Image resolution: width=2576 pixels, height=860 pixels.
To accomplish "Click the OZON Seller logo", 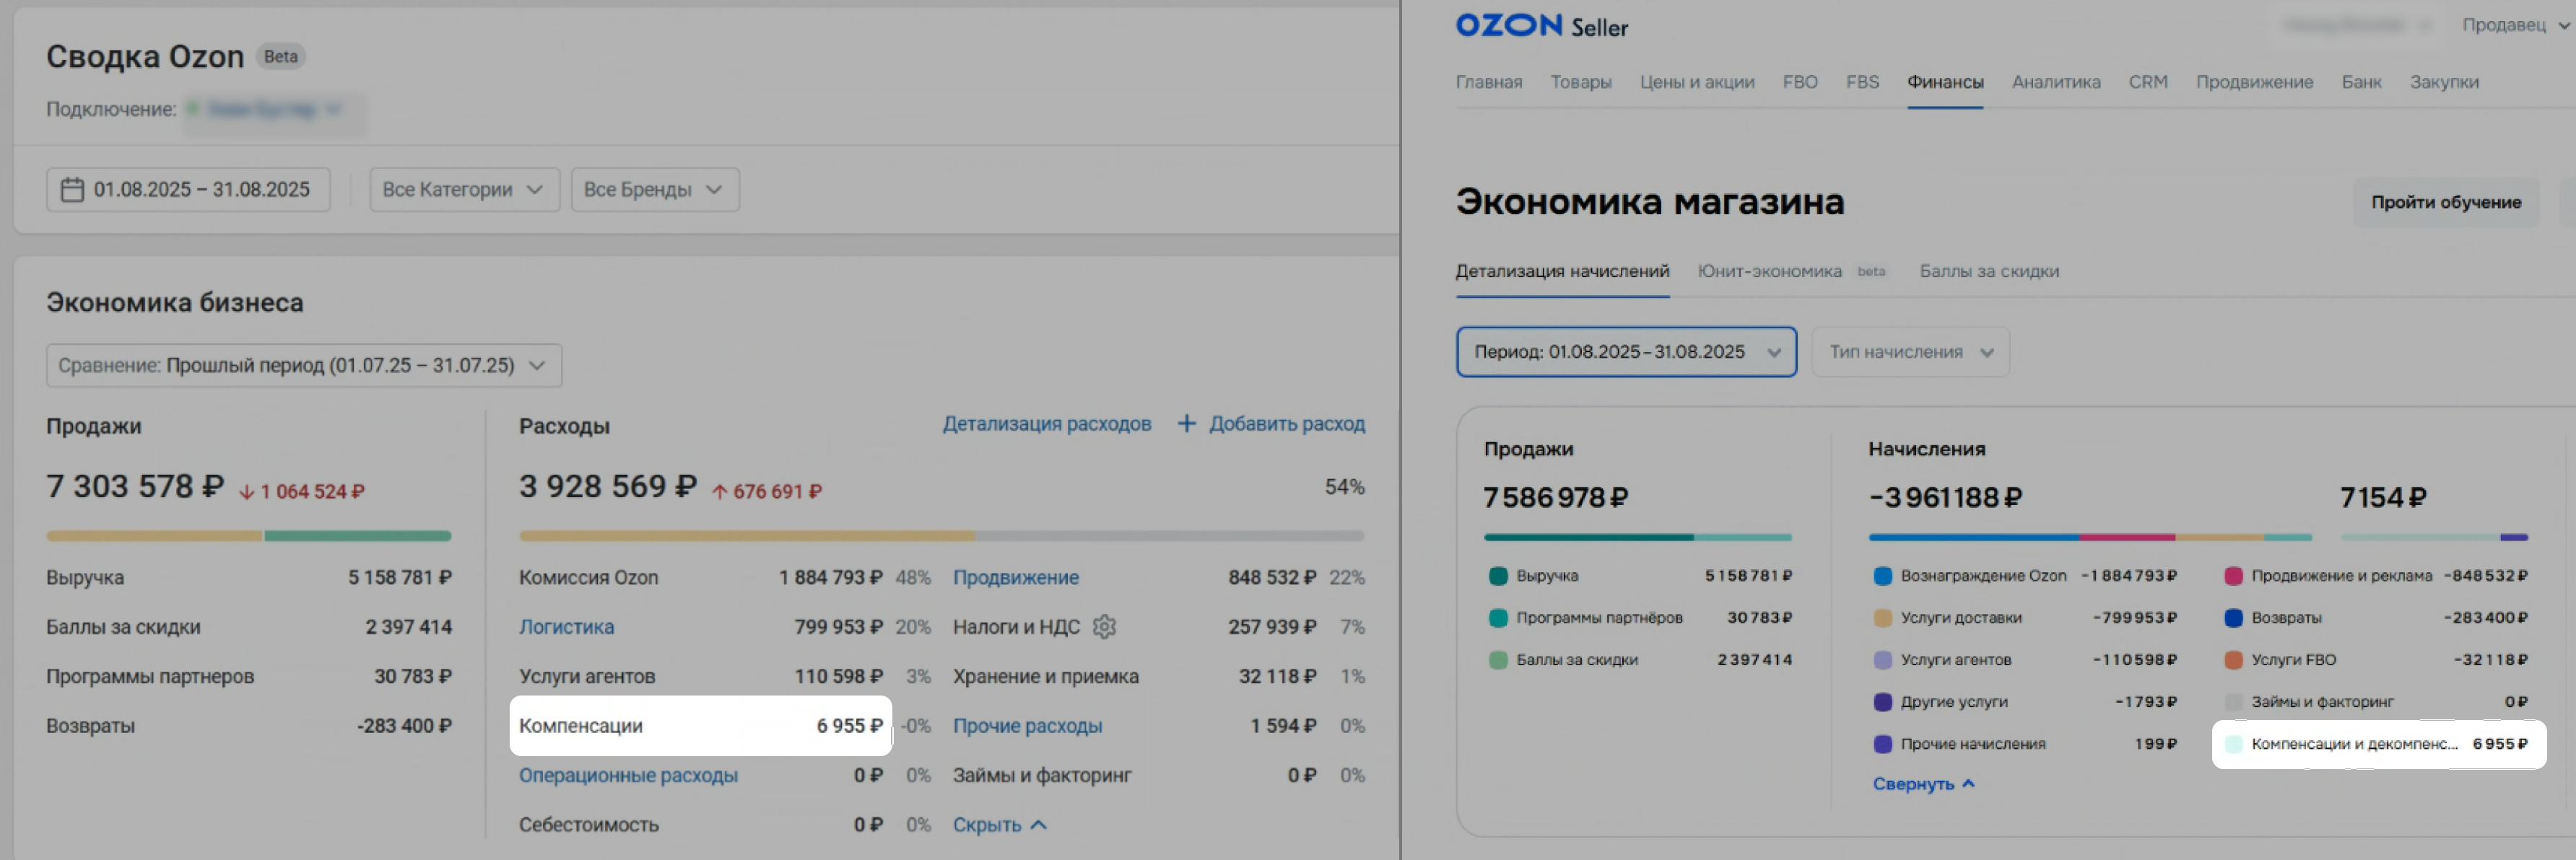I will (1541, 26).
